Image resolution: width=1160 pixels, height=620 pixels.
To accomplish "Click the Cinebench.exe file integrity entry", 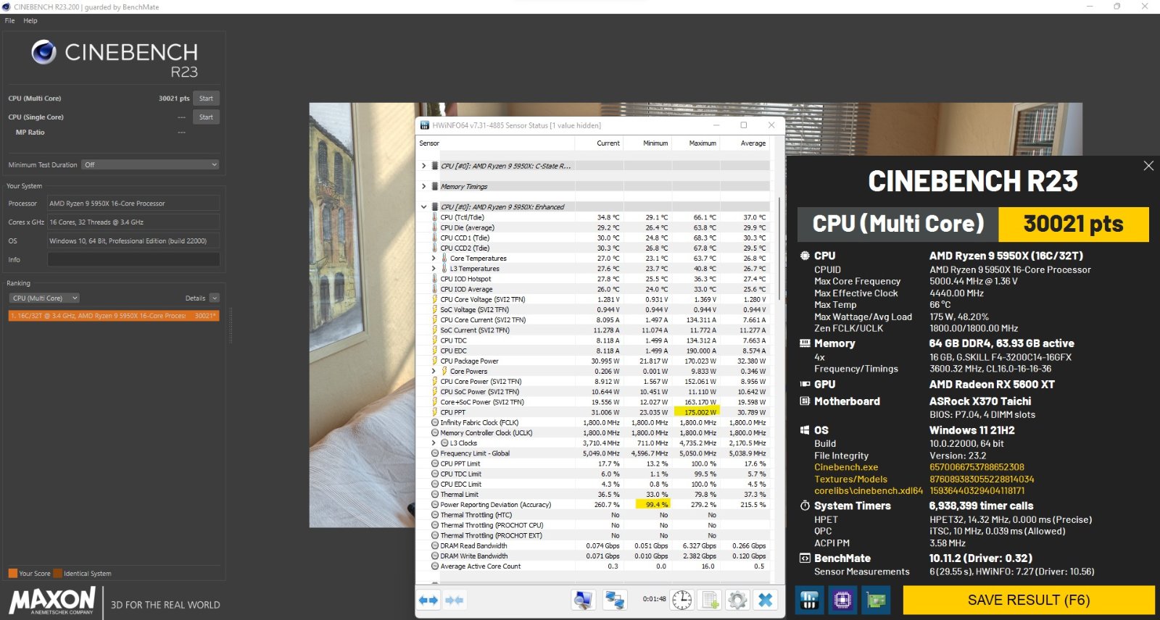I will [x=846, y=467].
